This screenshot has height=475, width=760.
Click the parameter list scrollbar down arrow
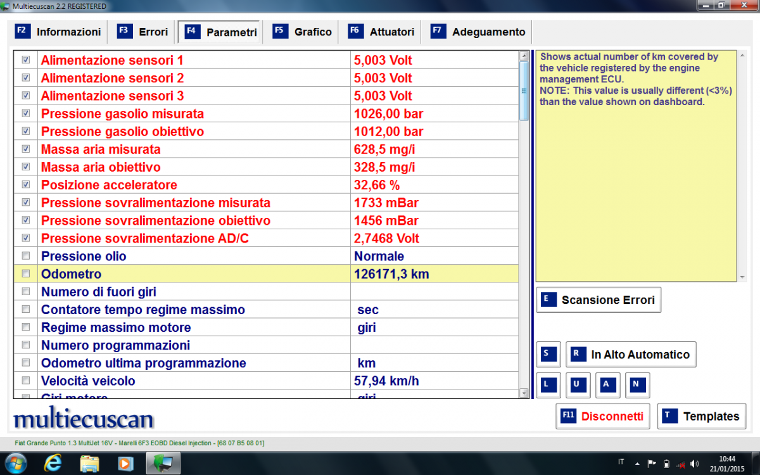point(524,393)
